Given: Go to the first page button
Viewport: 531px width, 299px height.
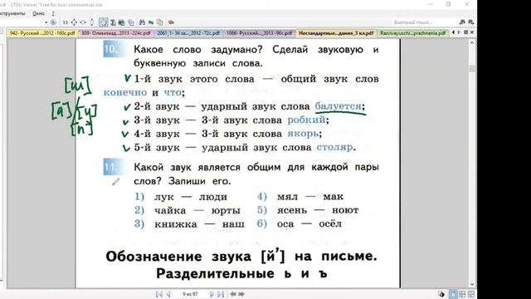Looking at the screenshot, I should tap(159, 294).
